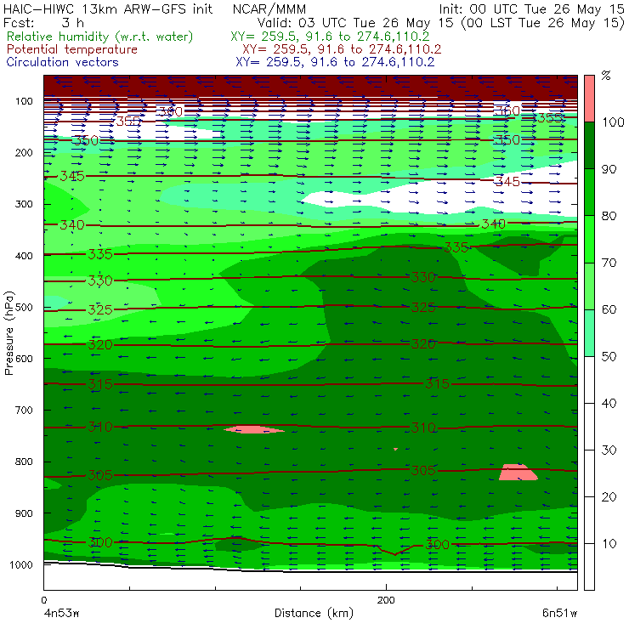Image resolution: width=629 pixels, height=629 pixels.
Task: Select the bright green 70–80% colorbar swatch
Action: pos(589,239)
